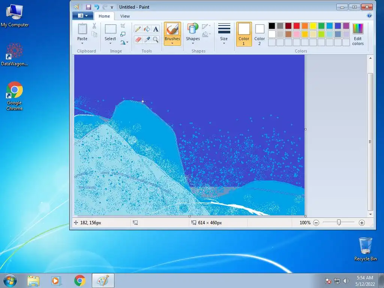Open the Paint application menu button

click(83, 16)
